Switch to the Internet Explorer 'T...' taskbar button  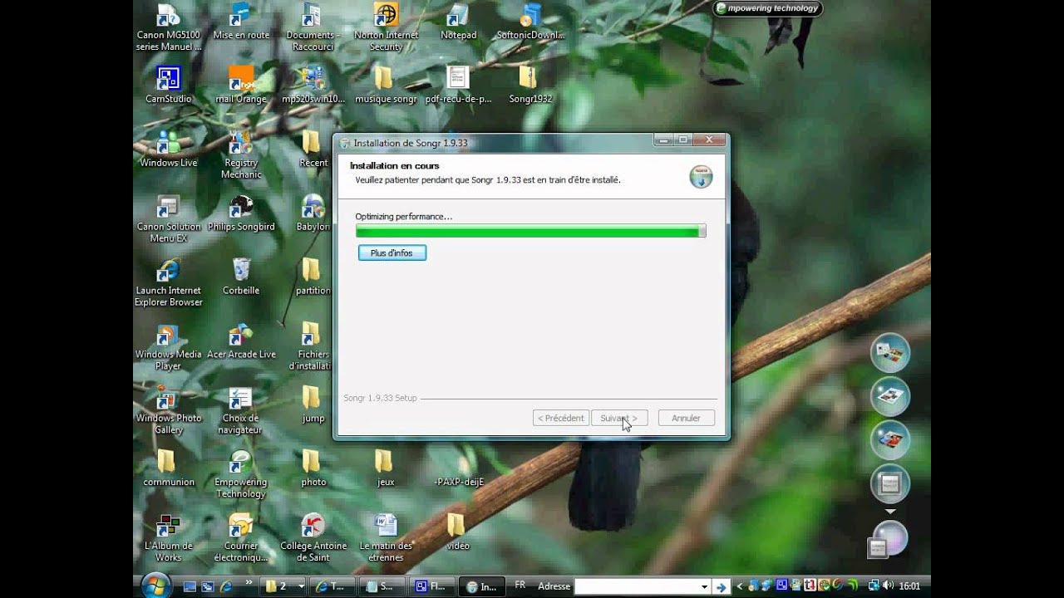(333, 586)
